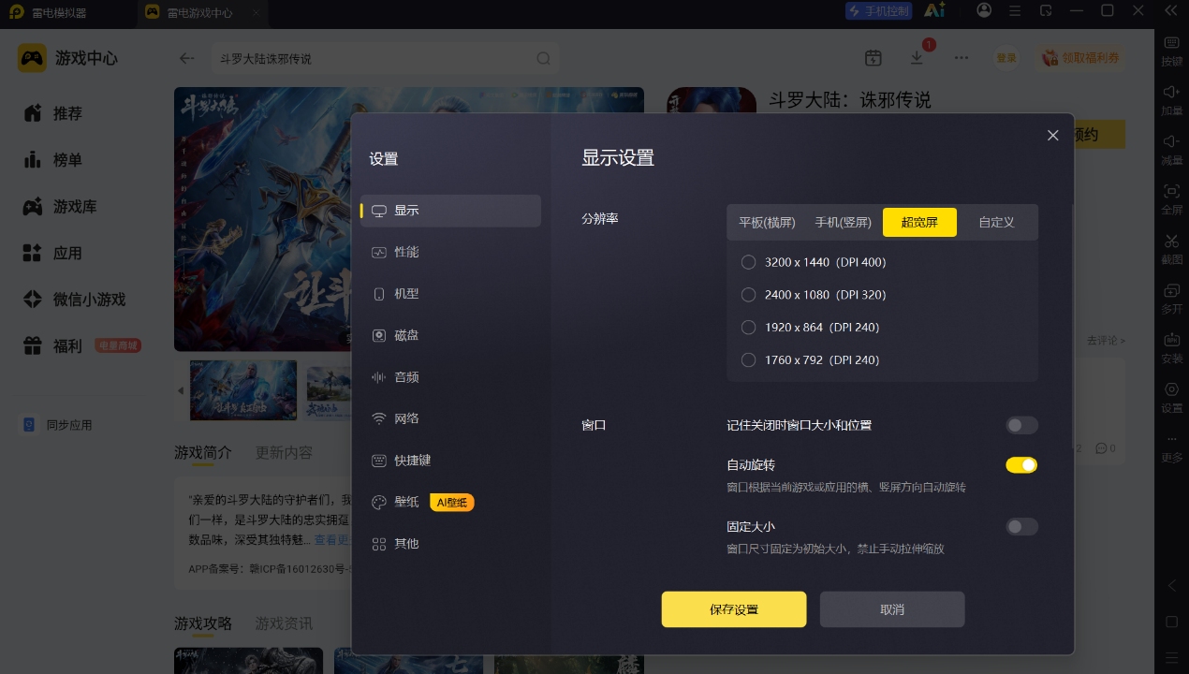Open the calendar check-in icon
The height and width of the screenshot is (674, 1189).
873,58
